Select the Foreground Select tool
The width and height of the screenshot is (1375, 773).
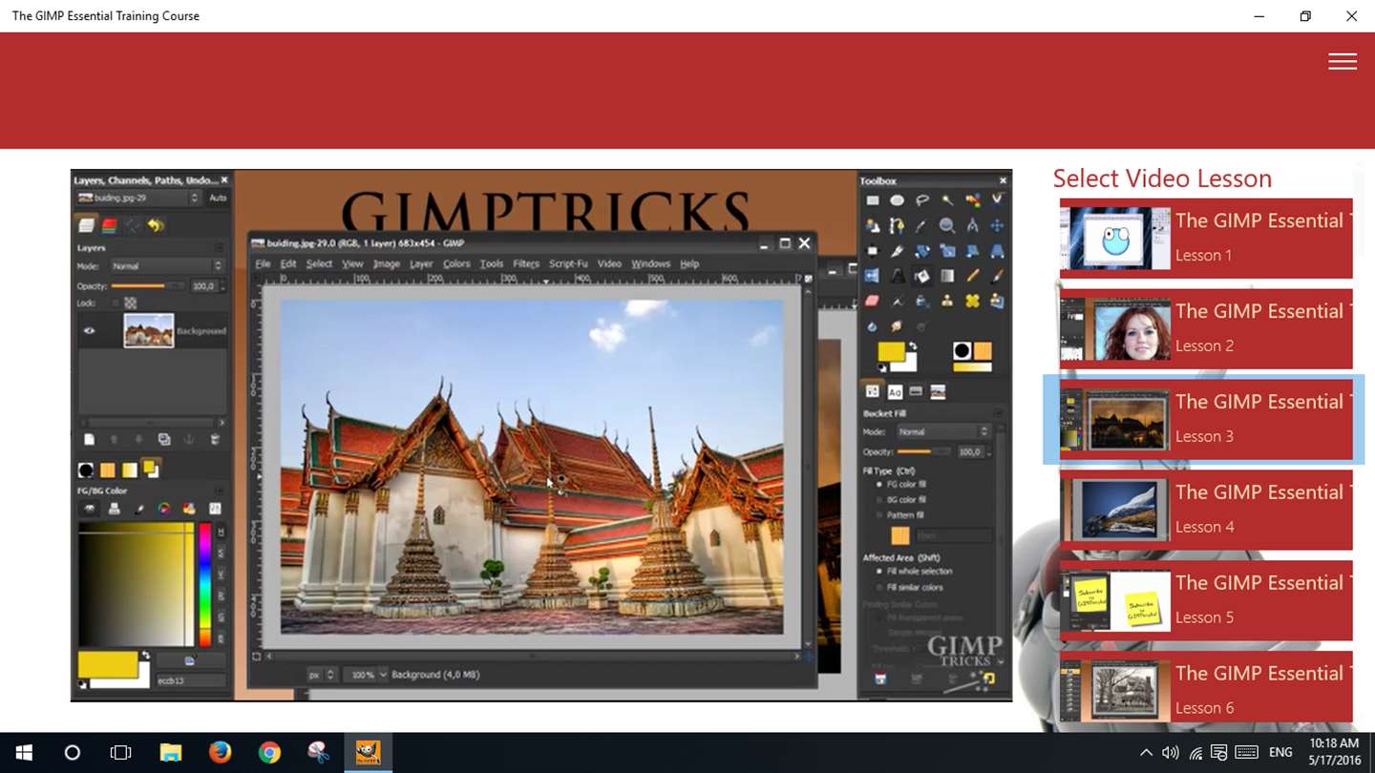[873, 225]
